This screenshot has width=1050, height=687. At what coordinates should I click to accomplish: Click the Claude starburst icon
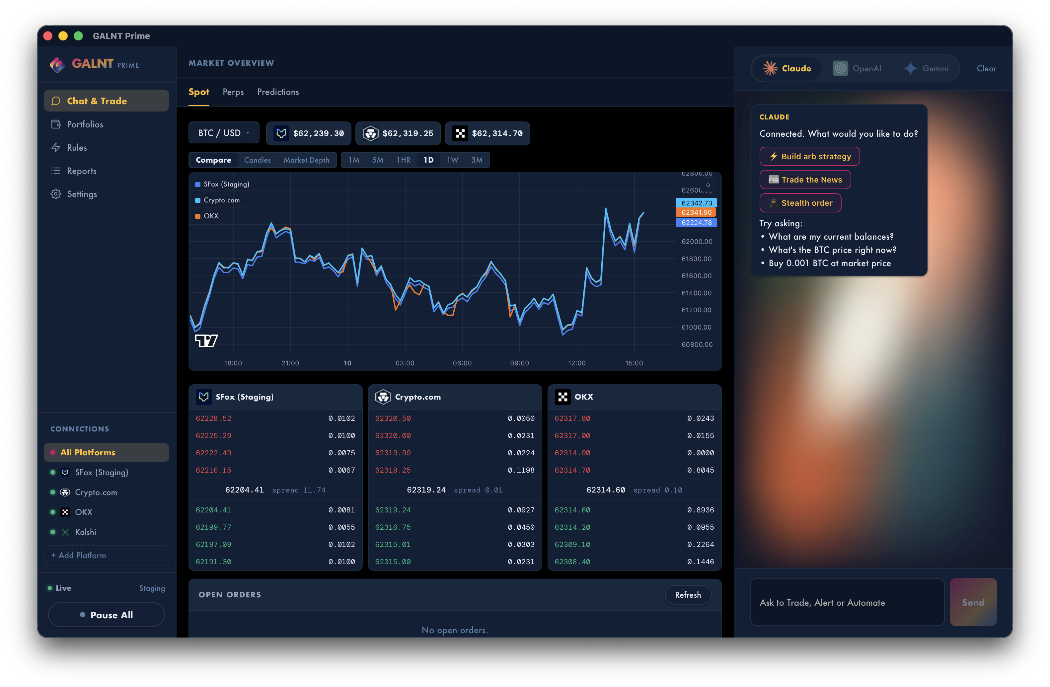pyautogui.click(x=770, y=68)
